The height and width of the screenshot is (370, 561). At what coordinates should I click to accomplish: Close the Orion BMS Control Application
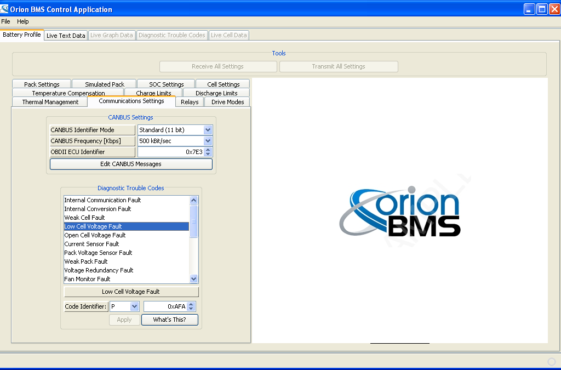[x=554, y=9]
